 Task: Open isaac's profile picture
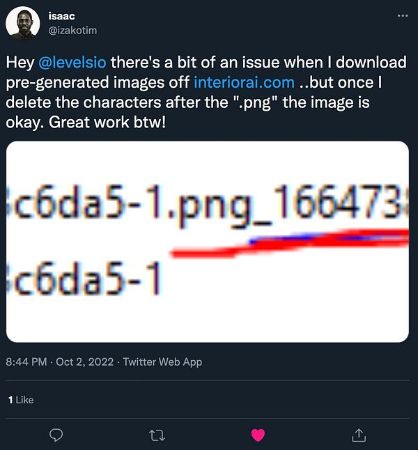click(23, 23)
